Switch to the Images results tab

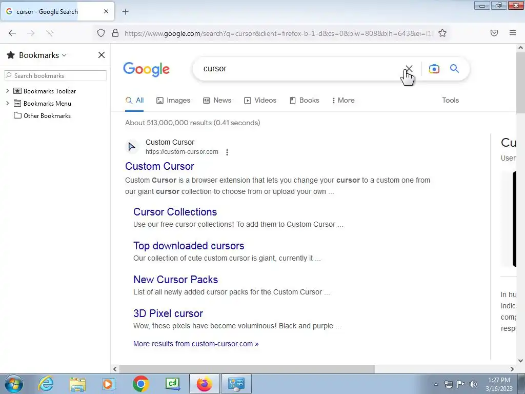[173, 100]
